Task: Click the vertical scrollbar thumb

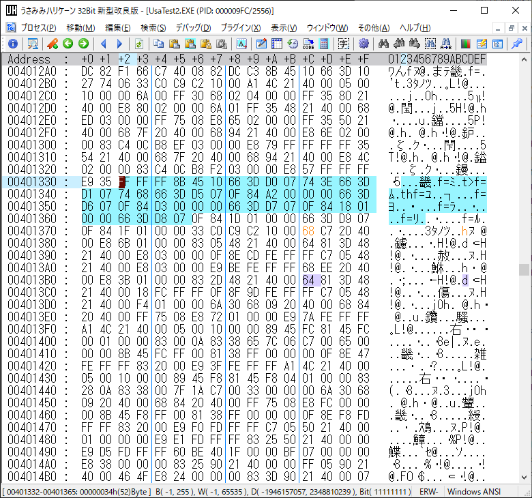Action: 522,269
